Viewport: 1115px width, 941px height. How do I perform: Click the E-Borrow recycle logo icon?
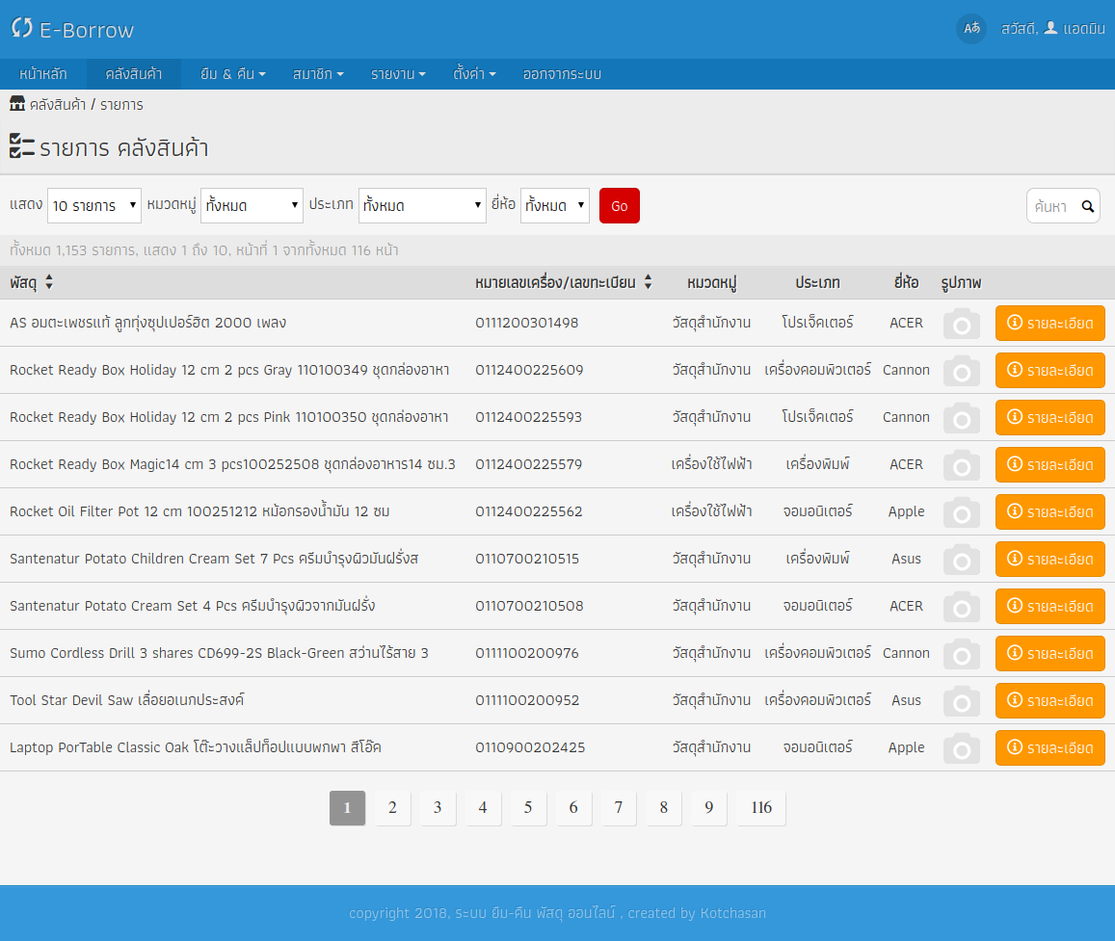tap(21, 30)
